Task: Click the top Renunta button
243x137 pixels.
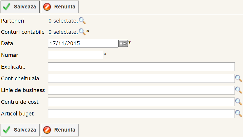Action: click(x=60, y=7)
